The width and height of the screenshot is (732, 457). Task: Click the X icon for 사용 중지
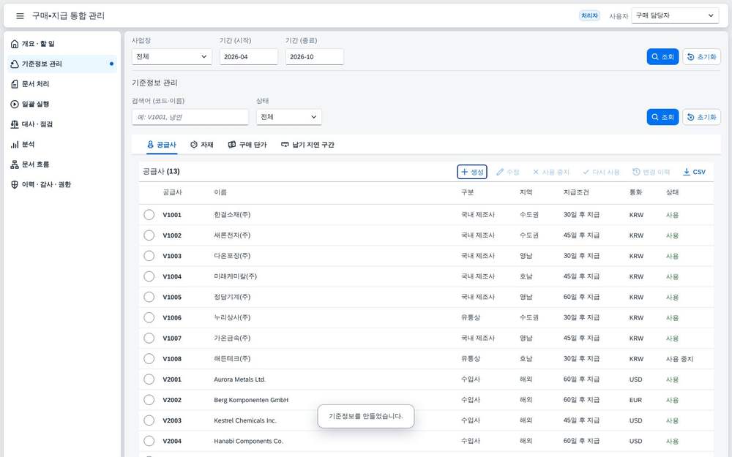click(x=536, y=172)
